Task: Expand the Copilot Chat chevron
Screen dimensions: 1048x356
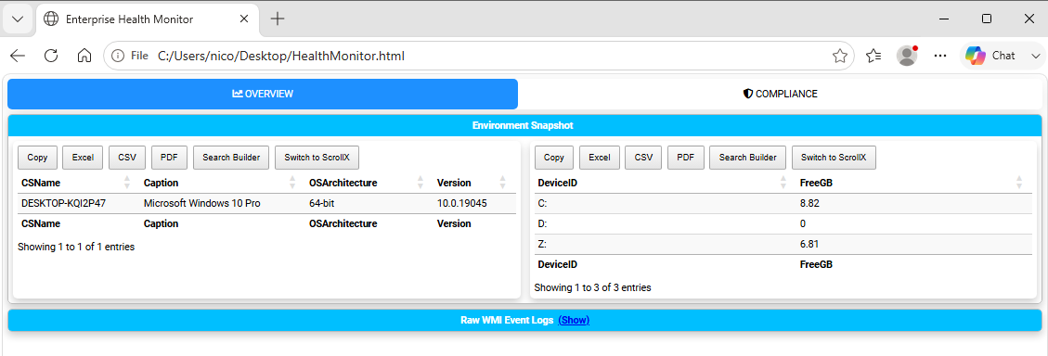Action: 1035,57
